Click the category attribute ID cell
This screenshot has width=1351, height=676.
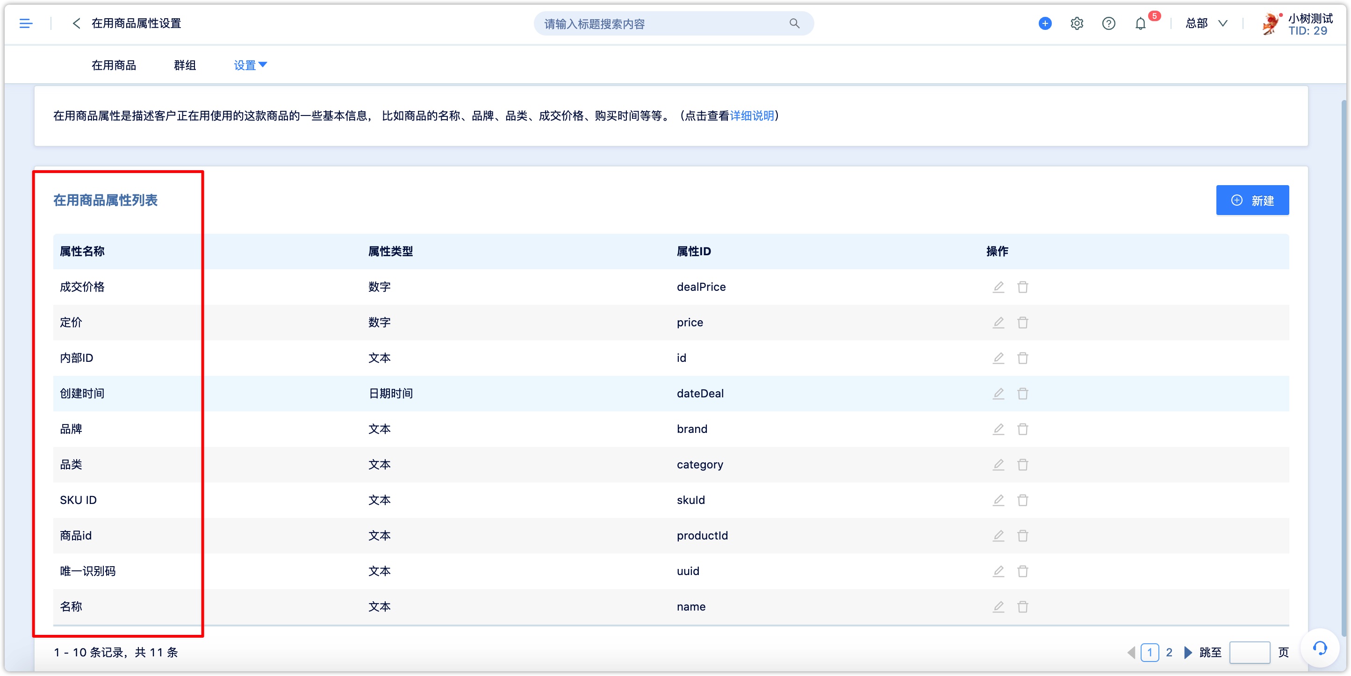700,465
